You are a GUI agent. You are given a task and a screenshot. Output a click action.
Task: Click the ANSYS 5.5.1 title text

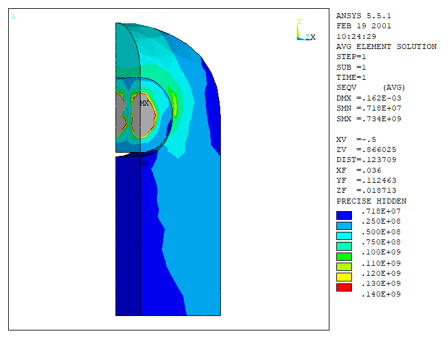coord(363,16)
